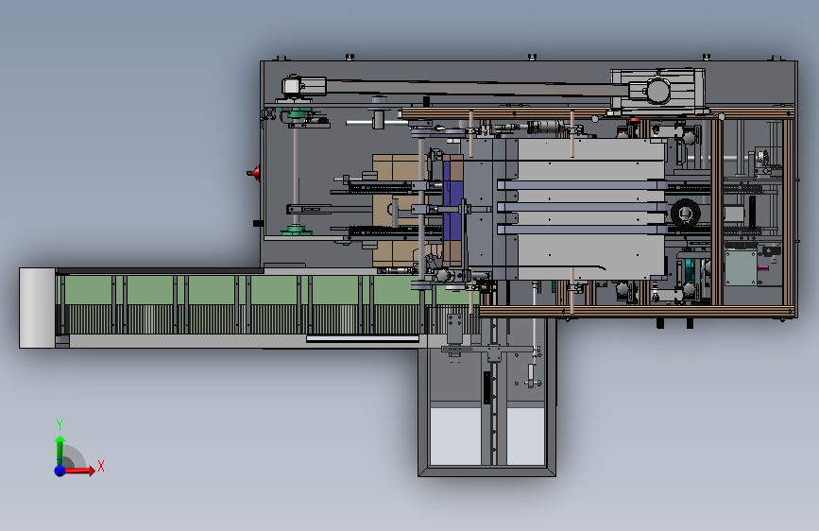Click the blue origin ball of the triad

(60, 471)
